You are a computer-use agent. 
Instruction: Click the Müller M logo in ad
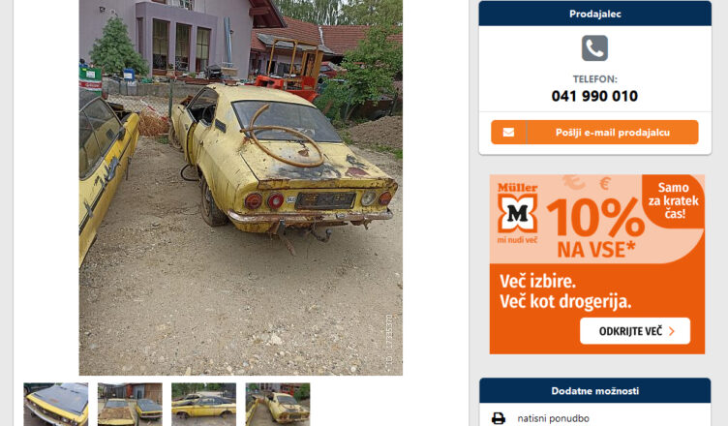[x=517, y=213]
